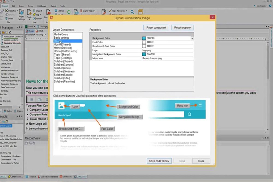The image size is (273, 182).
Task: Click the Font Color white swatch
Action: (x=144, y=42)
